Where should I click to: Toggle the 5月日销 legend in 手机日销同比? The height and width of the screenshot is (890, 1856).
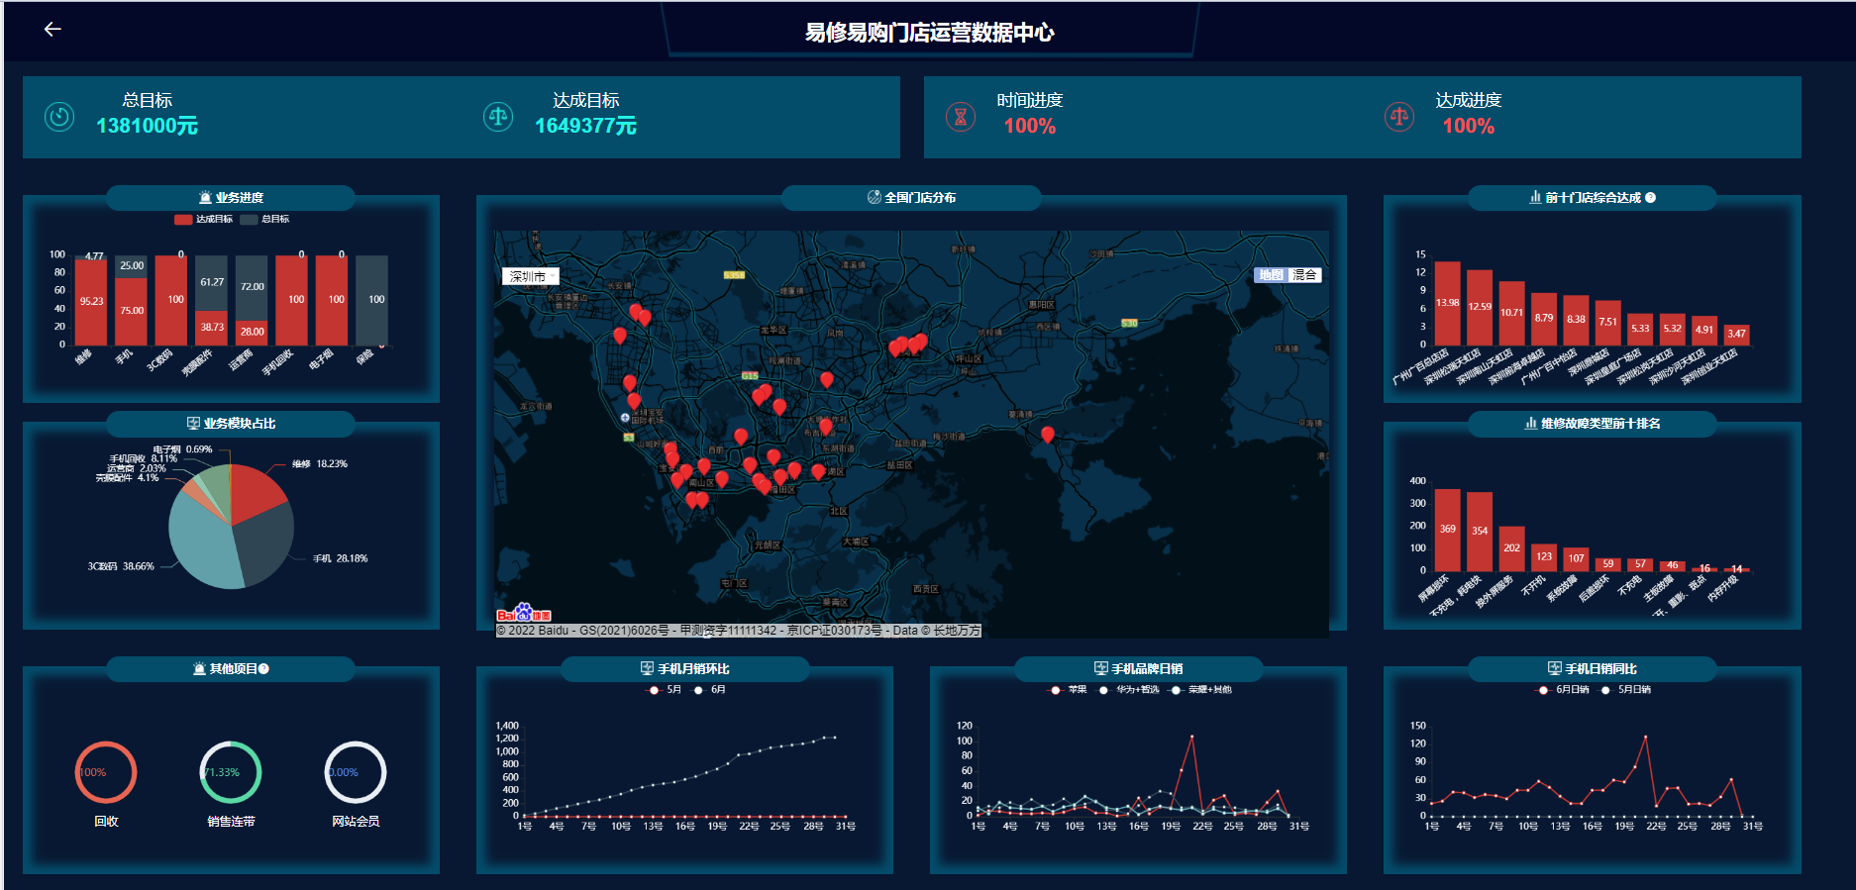click(x=1625, y=690)
